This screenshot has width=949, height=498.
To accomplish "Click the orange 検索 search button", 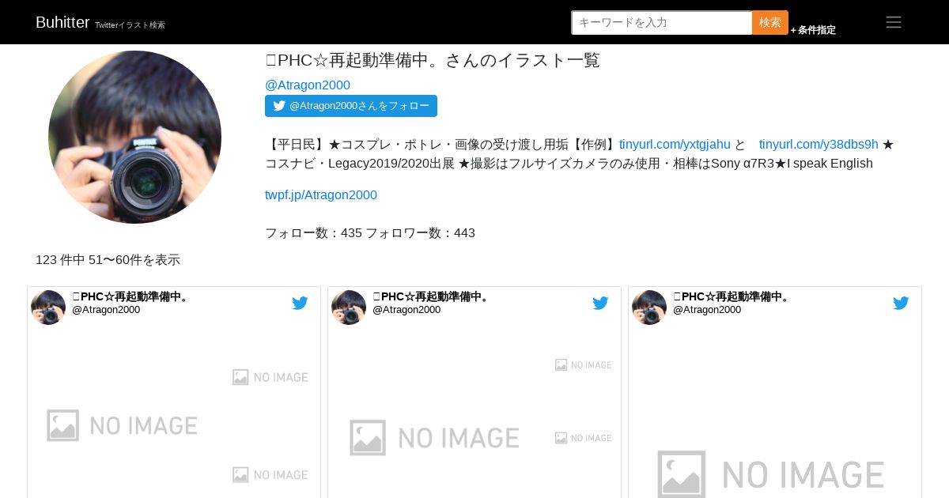I will click(x=770, y=22).
